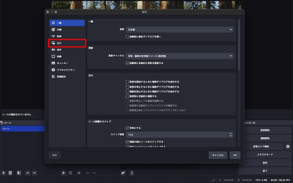Open the mixer's three-dot options menu
Screen dimensions: 293x183
tap(132, 173)
